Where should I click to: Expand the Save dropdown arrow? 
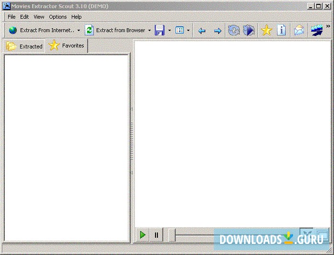[x=169, y=31]
